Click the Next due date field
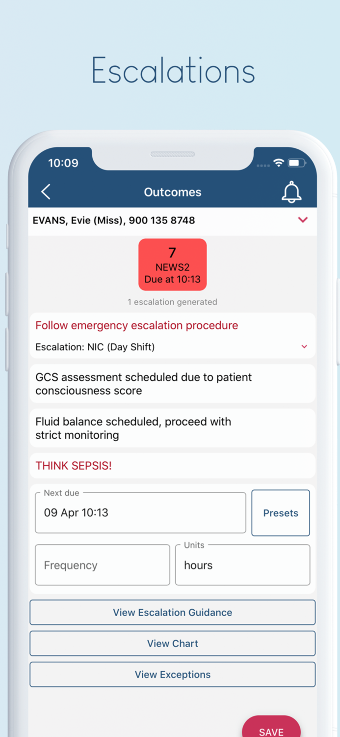 [x=140, y=513]
